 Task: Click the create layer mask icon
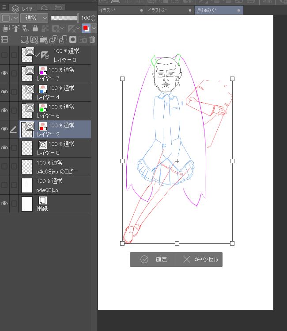pos(73,39)
